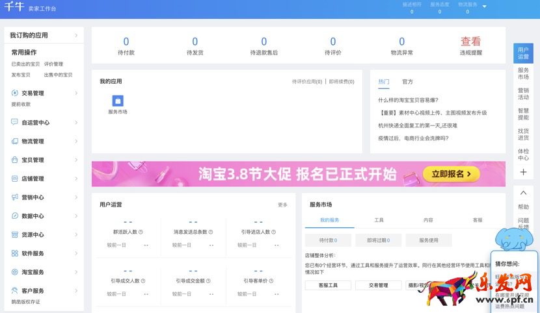Select the 内容 tab in 服务市场

pyautogui.click(x=428, y=220)
